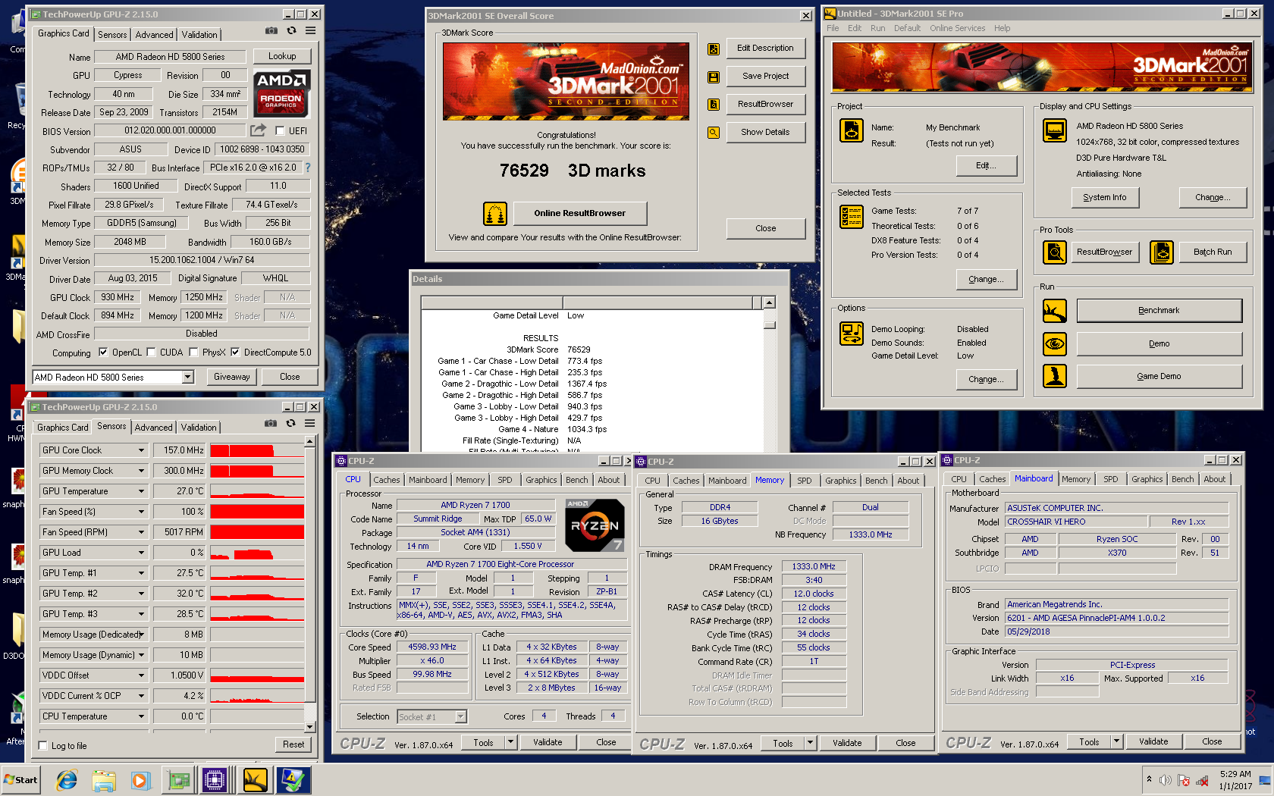Expand the GPU Memory Clock sensor dropdown

pyautogui.click(x=141, y=471)
